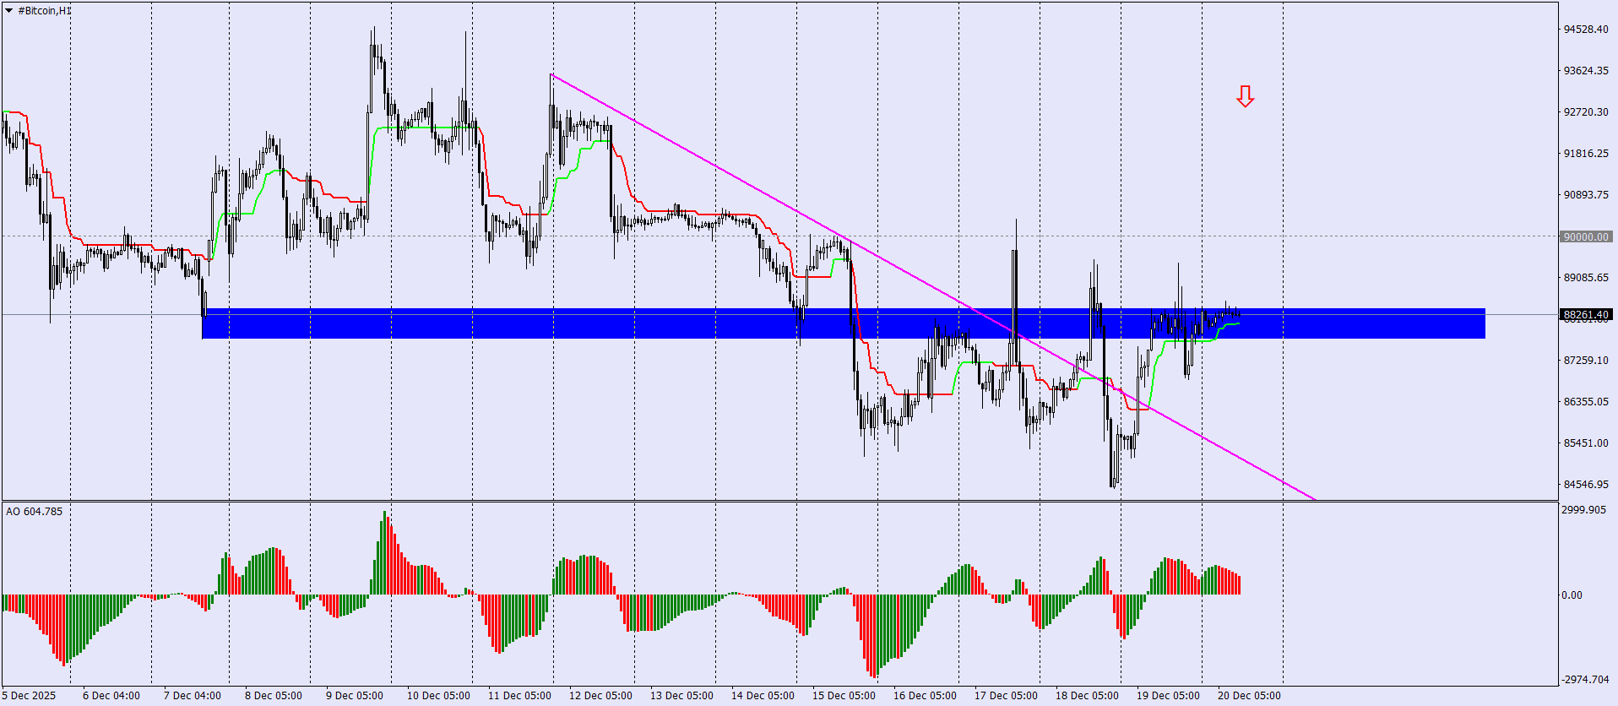Click the gray 90000.00 level label
The height and width of the screenshot is (706, 1618).
tap(1586, 236)
